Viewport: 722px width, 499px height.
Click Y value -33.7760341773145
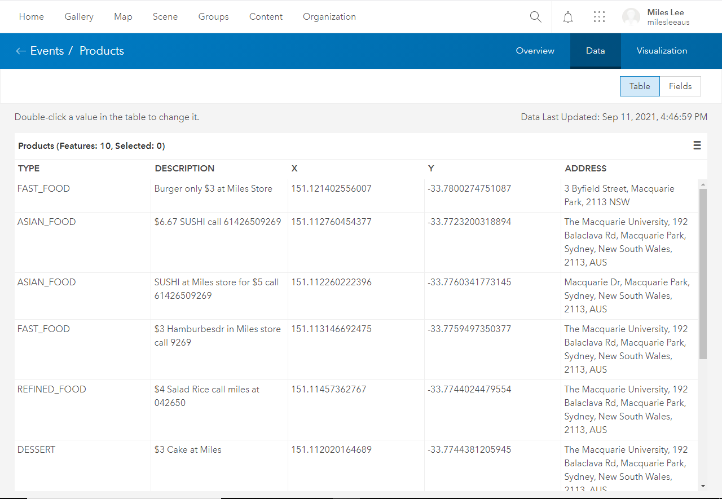[x=469, y=282]
